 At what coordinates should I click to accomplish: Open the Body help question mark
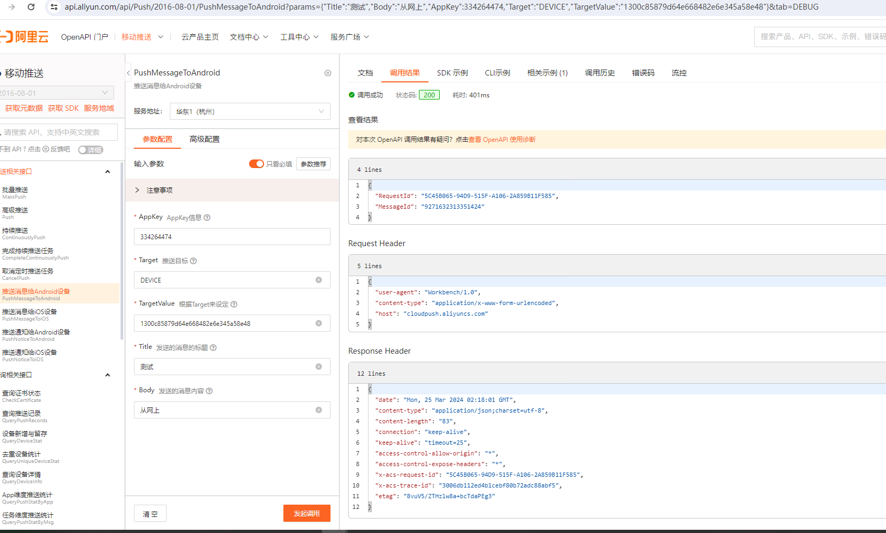coord(209,391)
